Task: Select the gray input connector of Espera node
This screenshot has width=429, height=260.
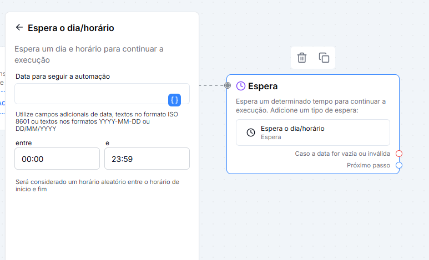Action: click(228, 85)
